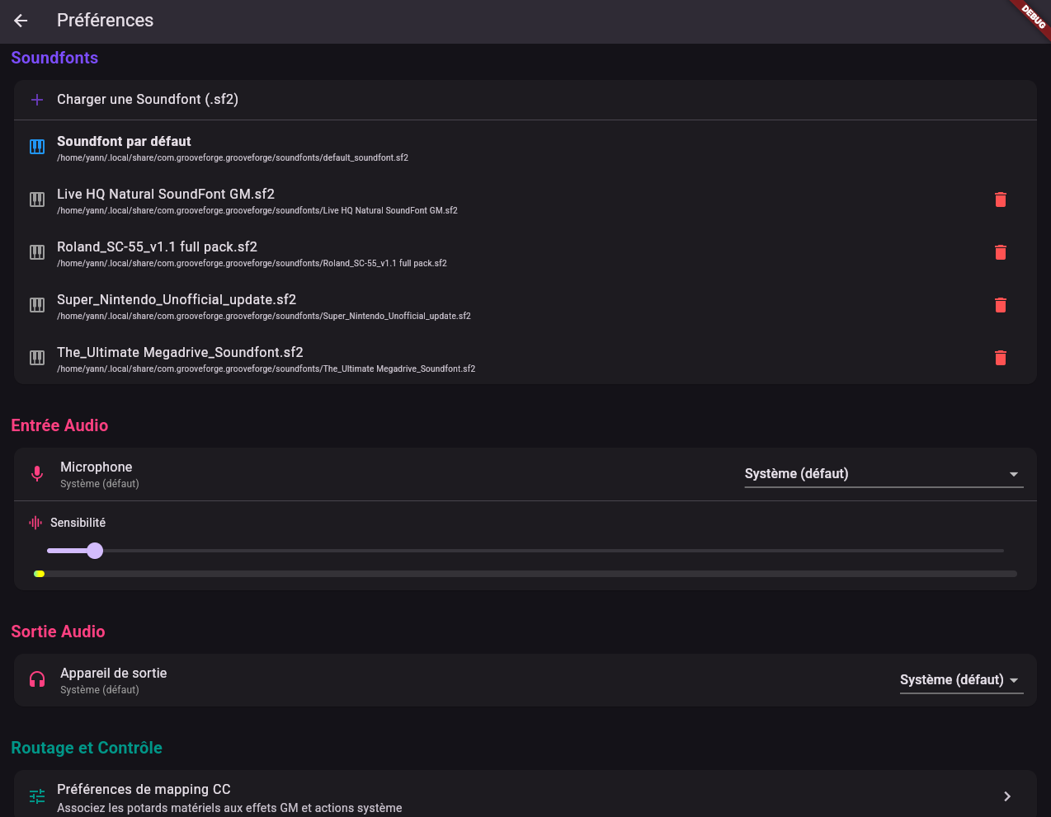1051x817 pixels.
Task: Expand Préférences de mapping CC with the chevron
Action: [1007, 796]
